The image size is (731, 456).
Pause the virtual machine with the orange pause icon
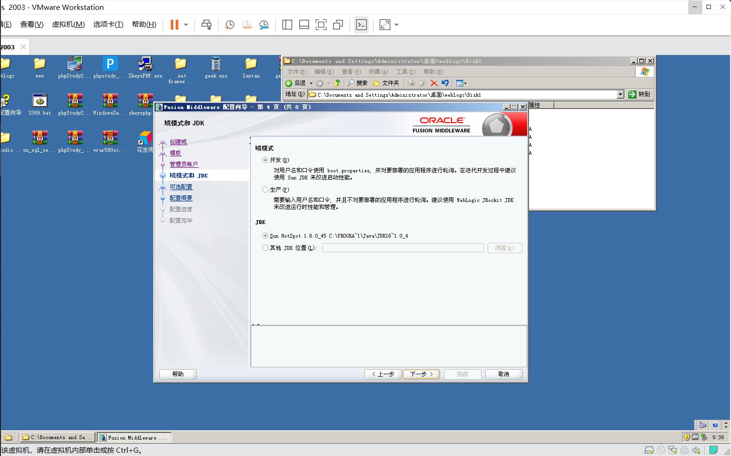[x=174, y=25]
